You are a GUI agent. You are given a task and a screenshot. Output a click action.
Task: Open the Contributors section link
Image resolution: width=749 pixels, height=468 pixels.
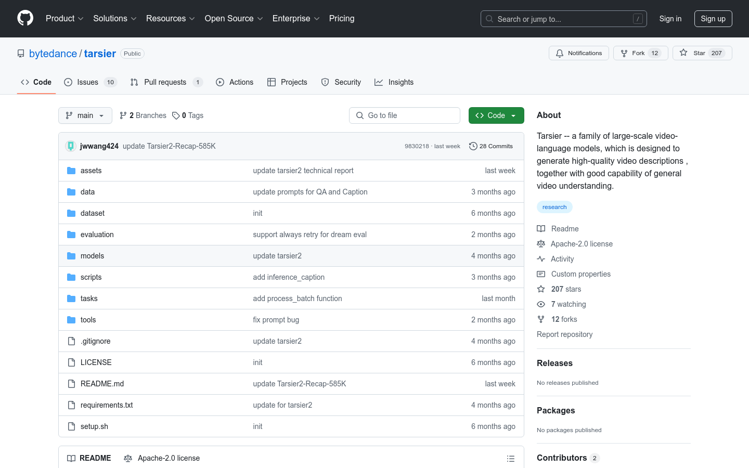tap(568, 458)
